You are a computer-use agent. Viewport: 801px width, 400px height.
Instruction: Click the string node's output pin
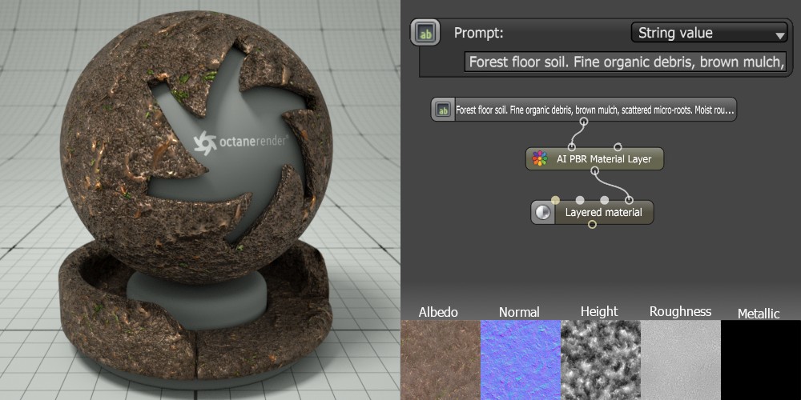[x=584, y=122]
